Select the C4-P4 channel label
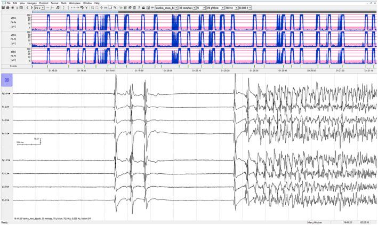This screenshot has height=225, width=378. (6, 120)
